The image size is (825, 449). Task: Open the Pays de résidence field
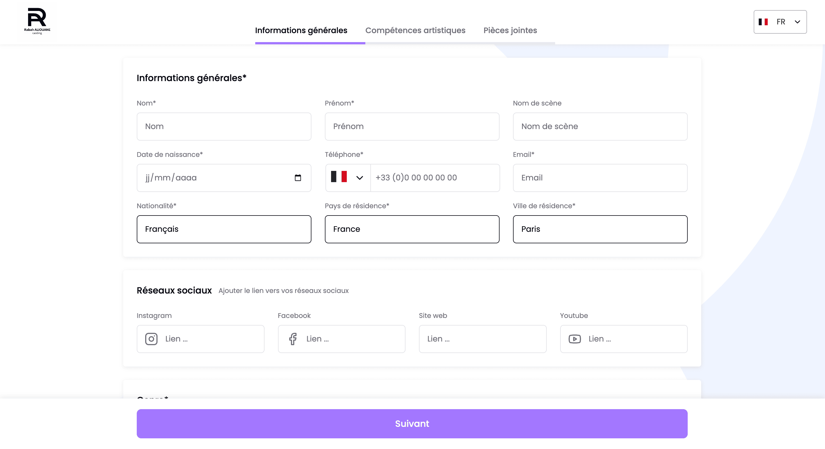click(x=412, y=229)
